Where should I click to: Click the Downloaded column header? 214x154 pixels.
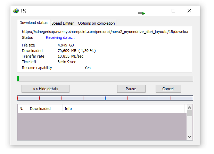(45, 109)
